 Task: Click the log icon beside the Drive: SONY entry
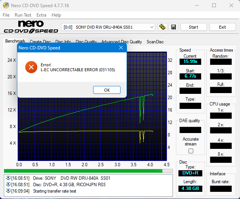click(8, 178)
